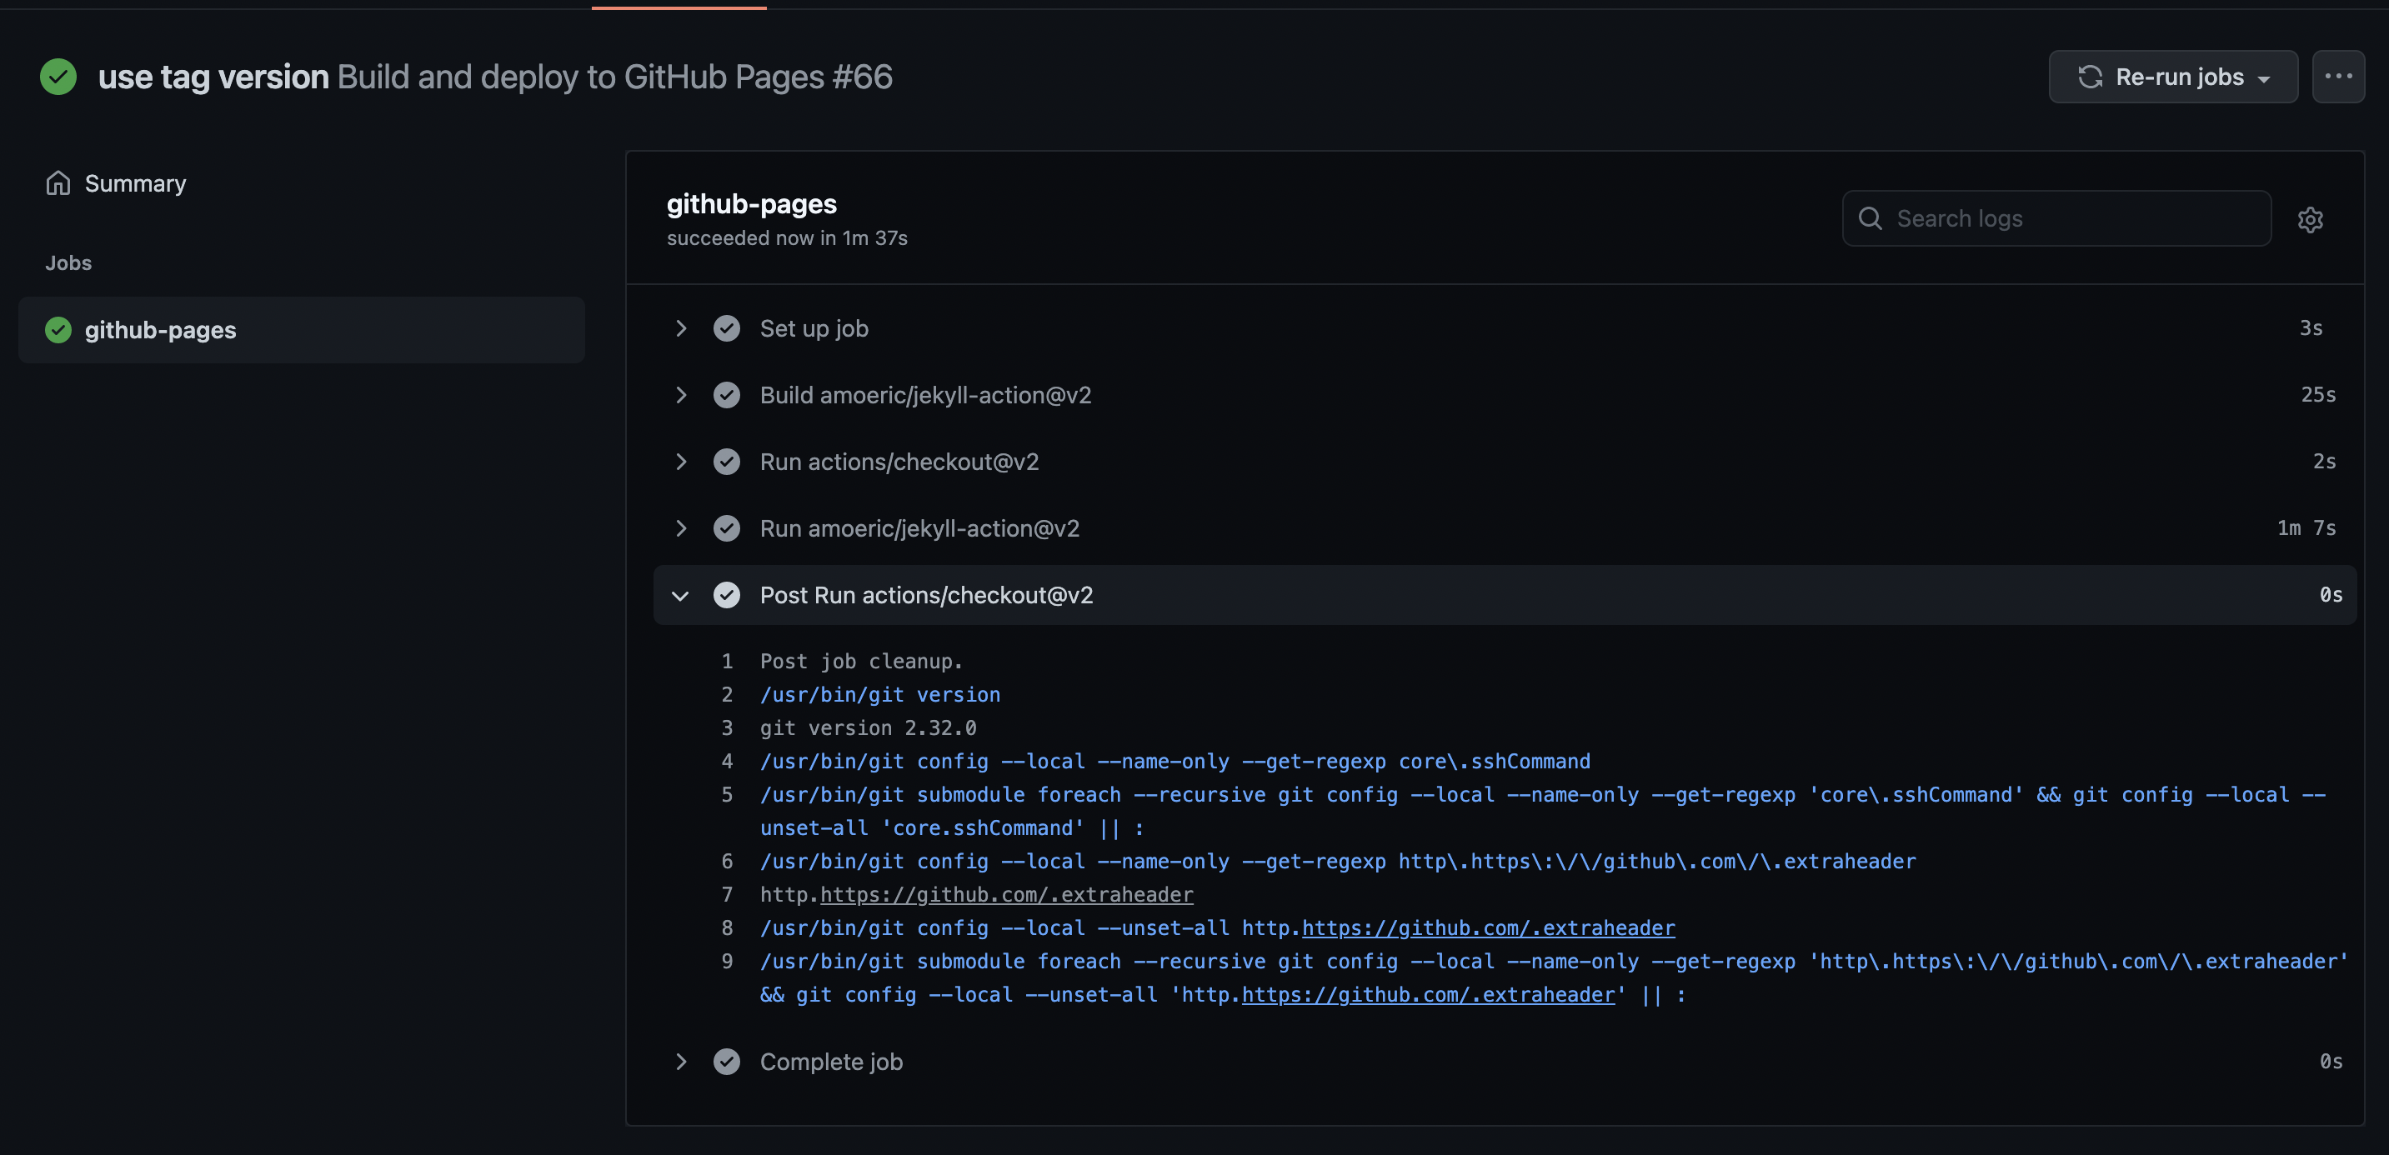Click log line number 5
Viewport: 2389px width, 1155px height.
point(727,795)
